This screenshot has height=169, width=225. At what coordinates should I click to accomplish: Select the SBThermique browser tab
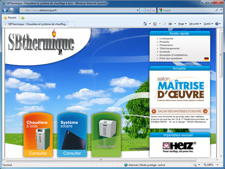click(36, 24)
